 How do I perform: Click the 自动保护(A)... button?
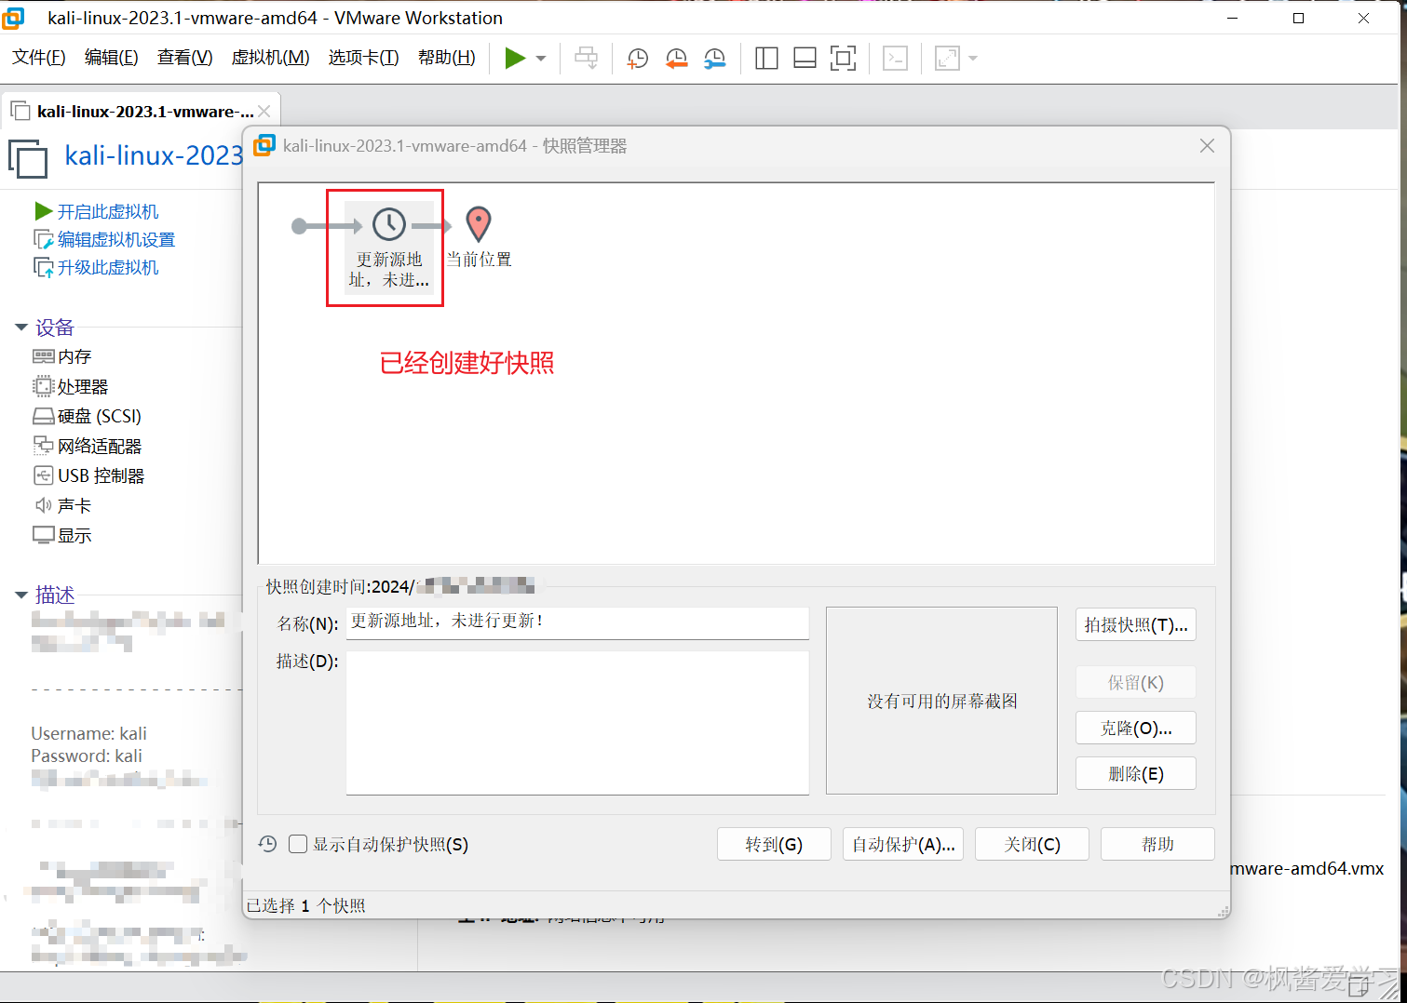click(903, 844)
